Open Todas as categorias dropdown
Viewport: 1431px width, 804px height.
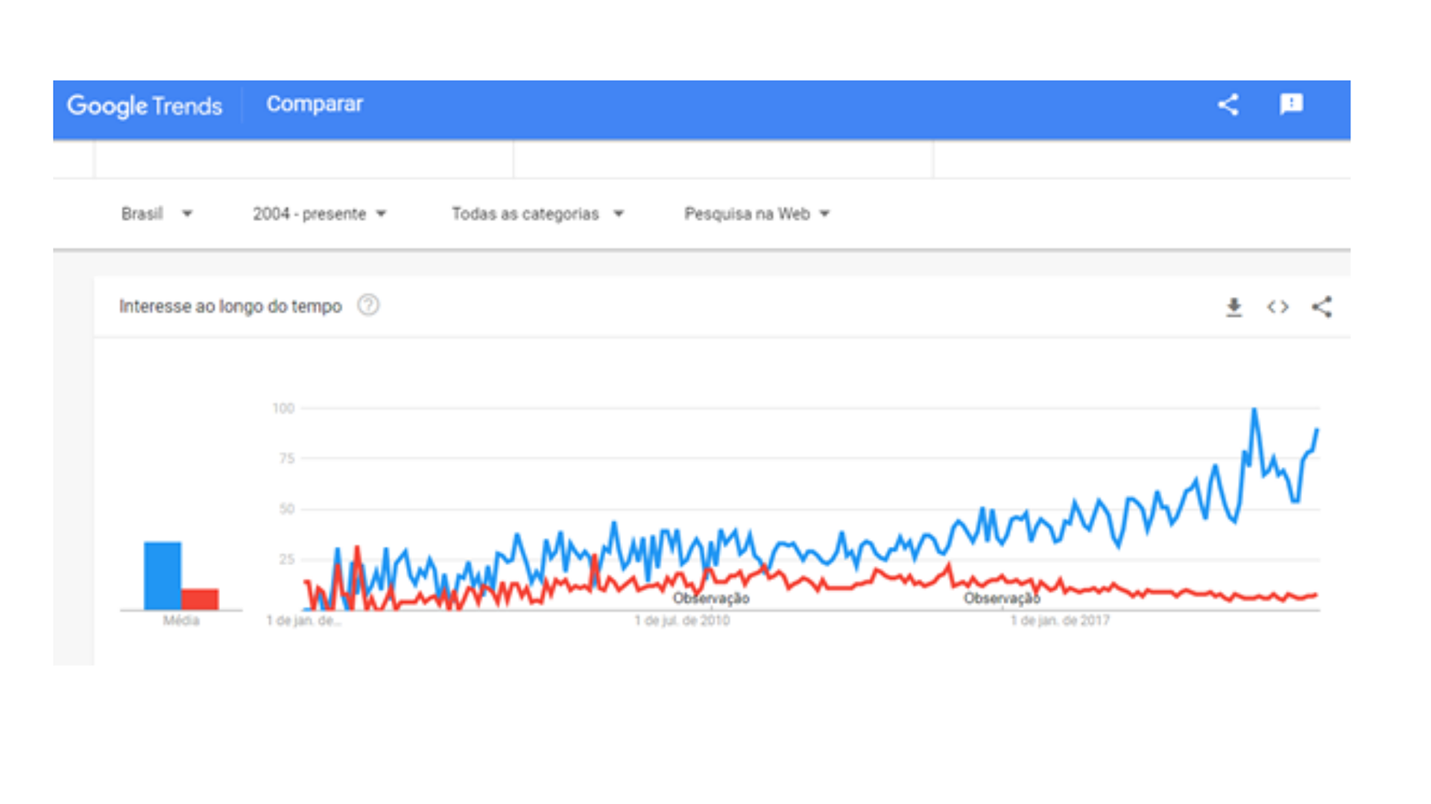537,214
